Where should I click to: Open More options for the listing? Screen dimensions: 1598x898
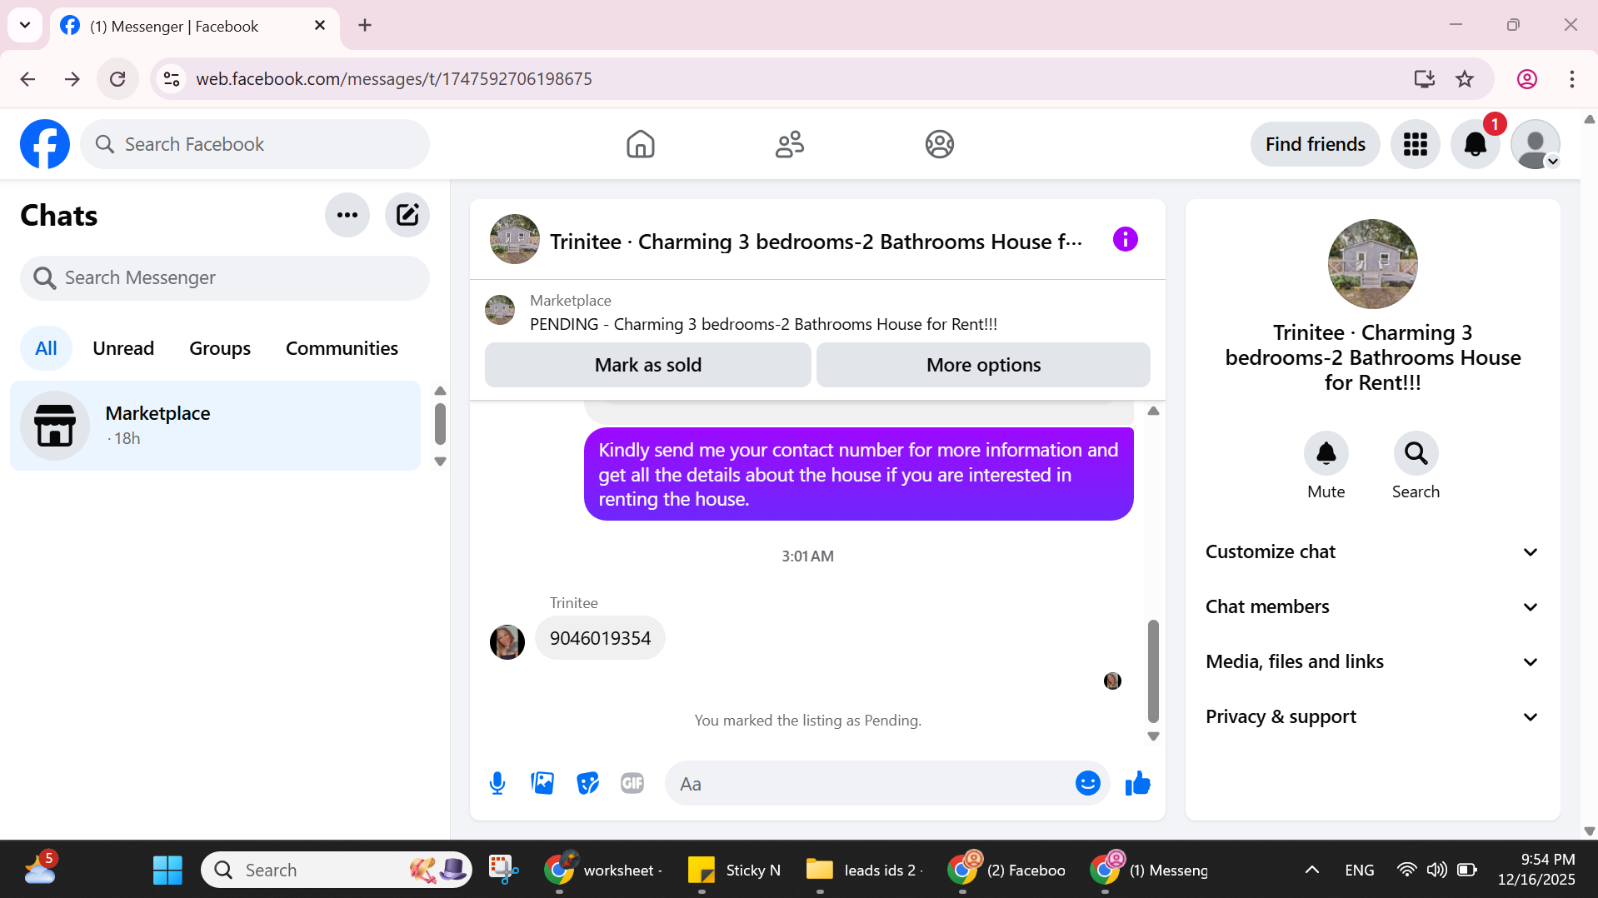point(983,365)
